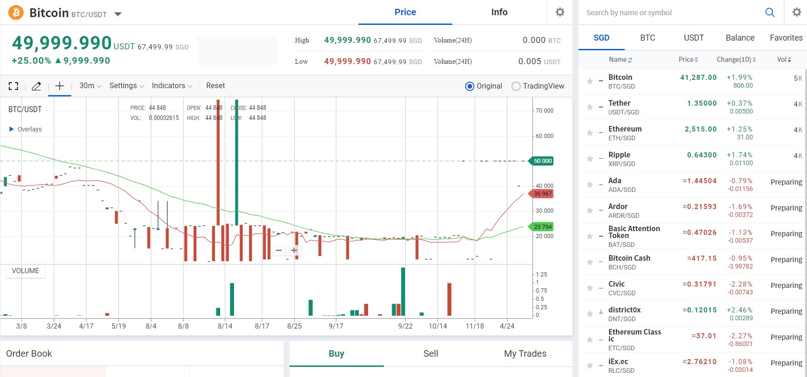Favorite Tether USDT/SGD with star

(590, 107)
